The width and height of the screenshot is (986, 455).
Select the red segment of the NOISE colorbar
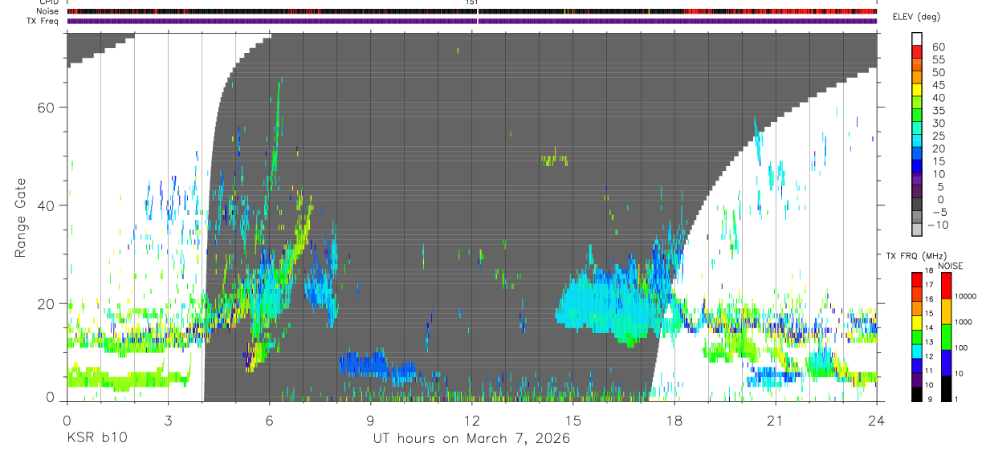pos(946,286)
